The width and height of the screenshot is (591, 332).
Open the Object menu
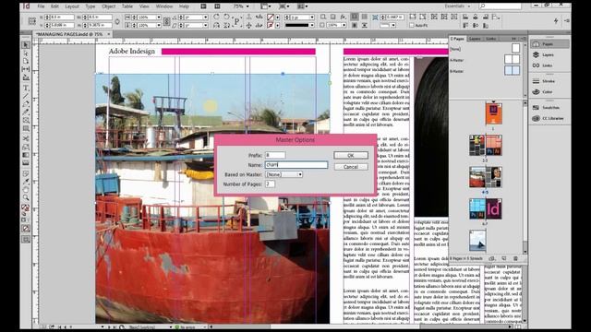[109, 6]
